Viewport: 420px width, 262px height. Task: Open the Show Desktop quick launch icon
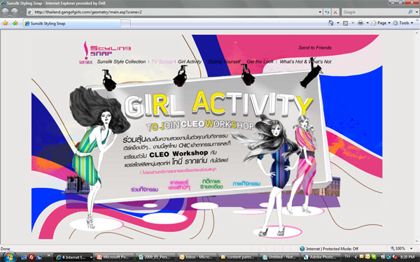pyautogui.click(x=24, y=257)
